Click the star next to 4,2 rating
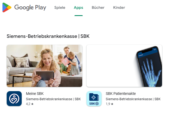 pos(32,104)
